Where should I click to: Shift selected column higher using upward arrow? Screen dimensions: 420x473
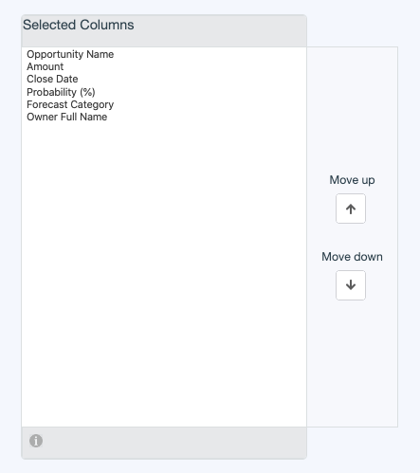(x=351, y=209)
